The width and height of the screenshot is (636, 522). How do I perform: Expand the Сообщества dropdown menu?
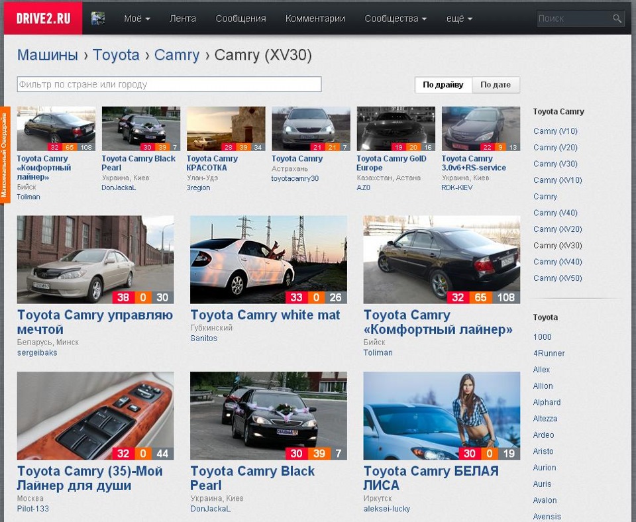[x=396, y=19]
